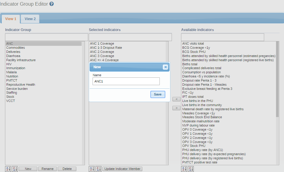Screen dimensions: 284x172
Task: Select the View 1 tab
Action: point(11,19)
